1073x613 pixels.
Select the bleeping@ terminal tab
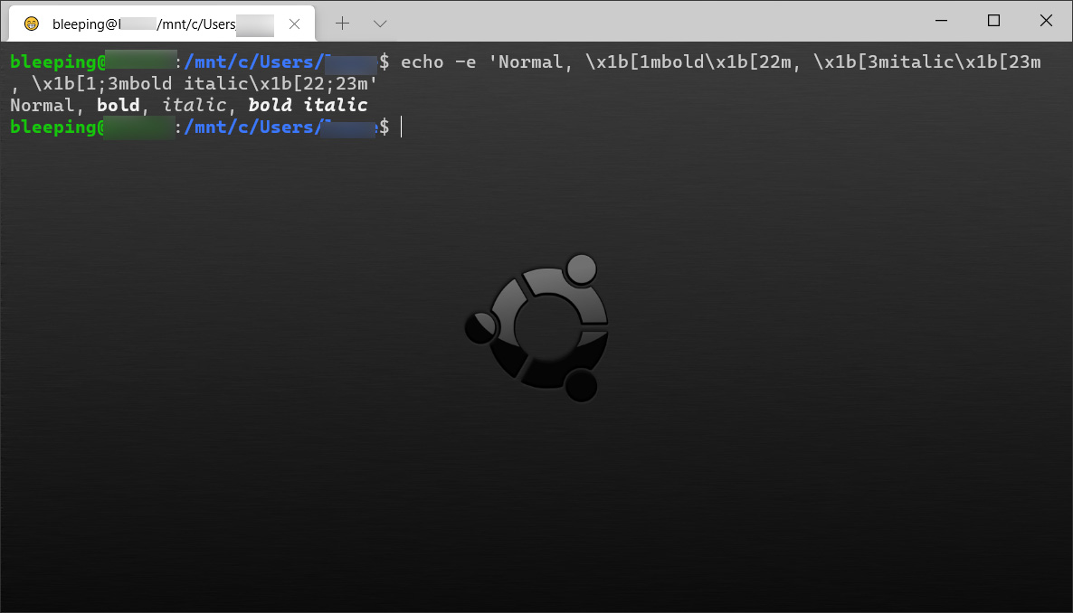point(162,24)
